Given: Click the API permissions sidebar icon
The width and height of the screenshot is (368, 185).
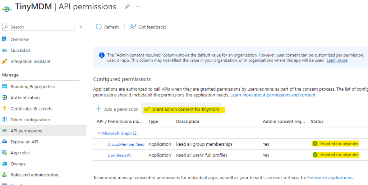Looking at the screenshot, I should click(x=4, y=130).
